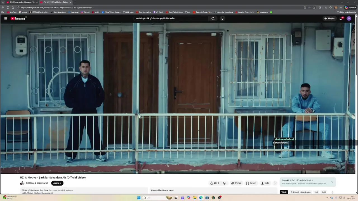Screen dimensions: 358x201
Task: Dislike the video with thumbs down
Action: [x=225, y=183]
